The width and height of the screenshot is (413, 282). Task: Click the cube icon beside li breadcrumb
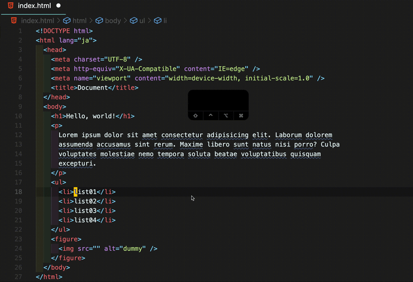[157, 21]
